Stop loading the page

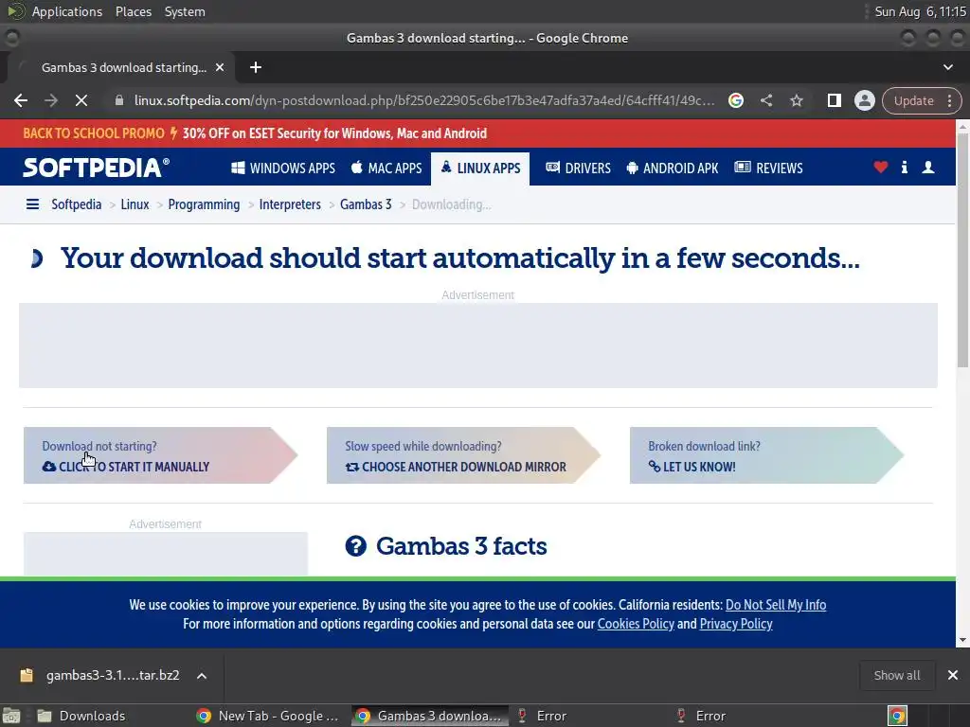(x=81, y=100)
